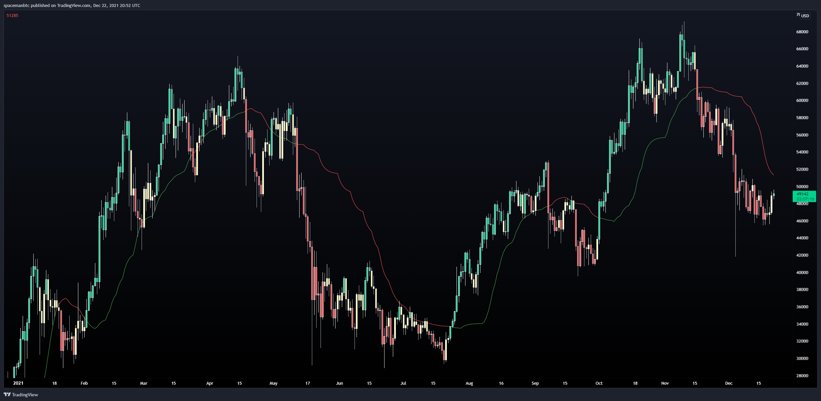Open the USD currency selector

(x=805, y=16)
